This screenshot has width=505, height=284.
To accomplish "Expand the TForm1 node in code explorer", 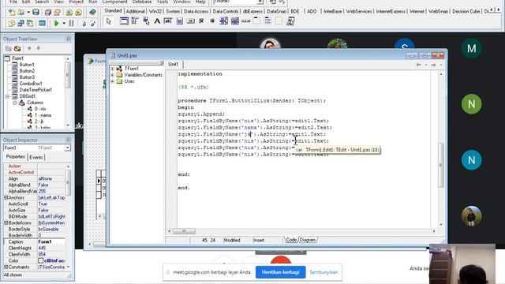I will tap(112, 69).
